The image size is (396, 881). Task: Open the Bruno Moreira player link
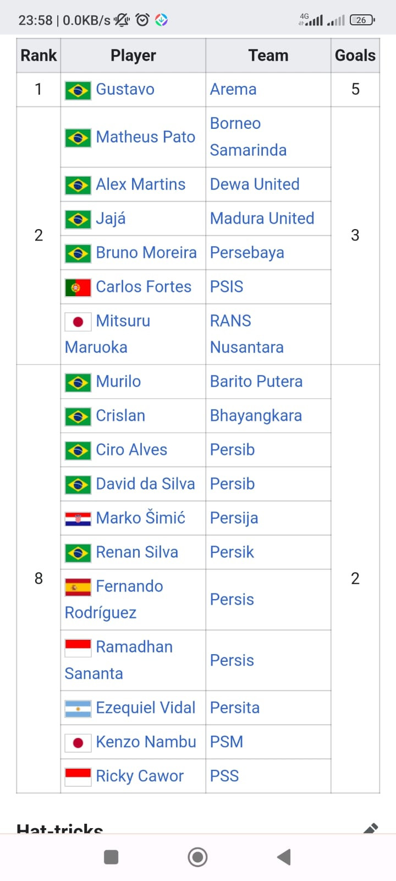pyautogui.click(x=146, y=252)
